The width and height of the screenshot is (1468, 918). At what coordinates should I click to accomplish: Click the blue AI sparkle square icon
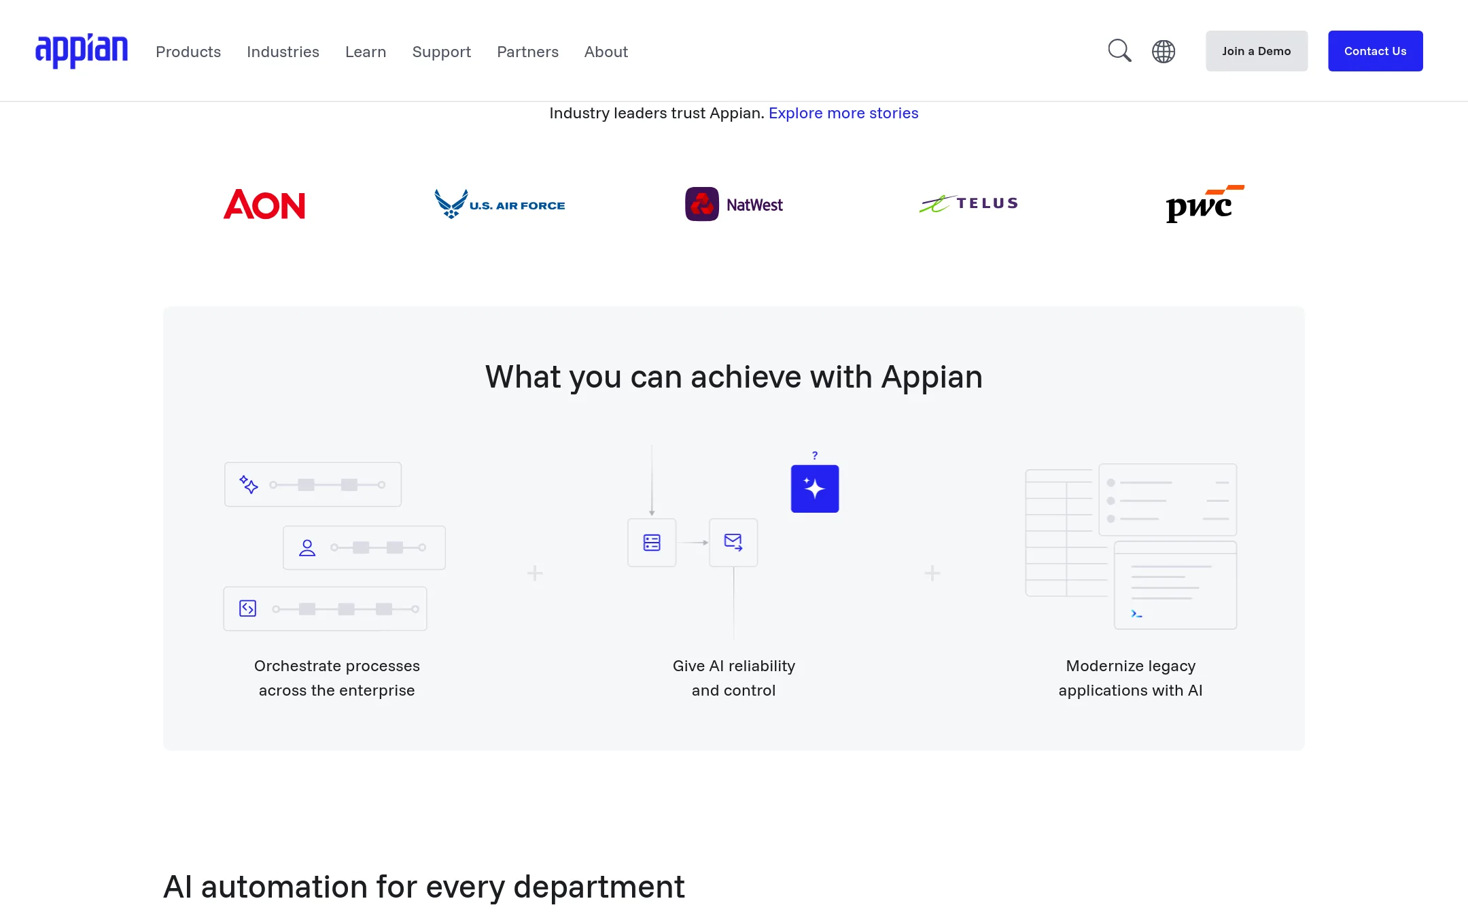815,489
